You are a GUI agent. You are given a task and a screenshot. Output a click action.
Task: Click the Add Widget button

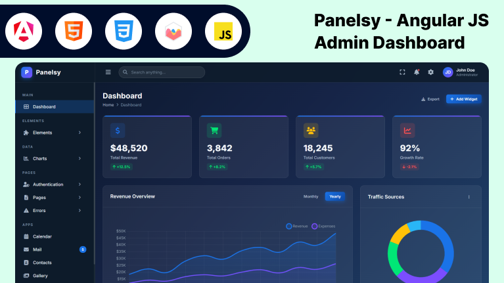(x=463, y=99)
